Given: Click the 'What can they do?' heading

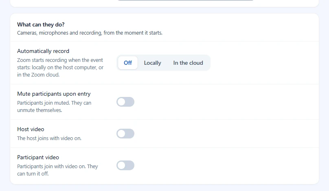Looking at the screenshot, I should point(41,24).
